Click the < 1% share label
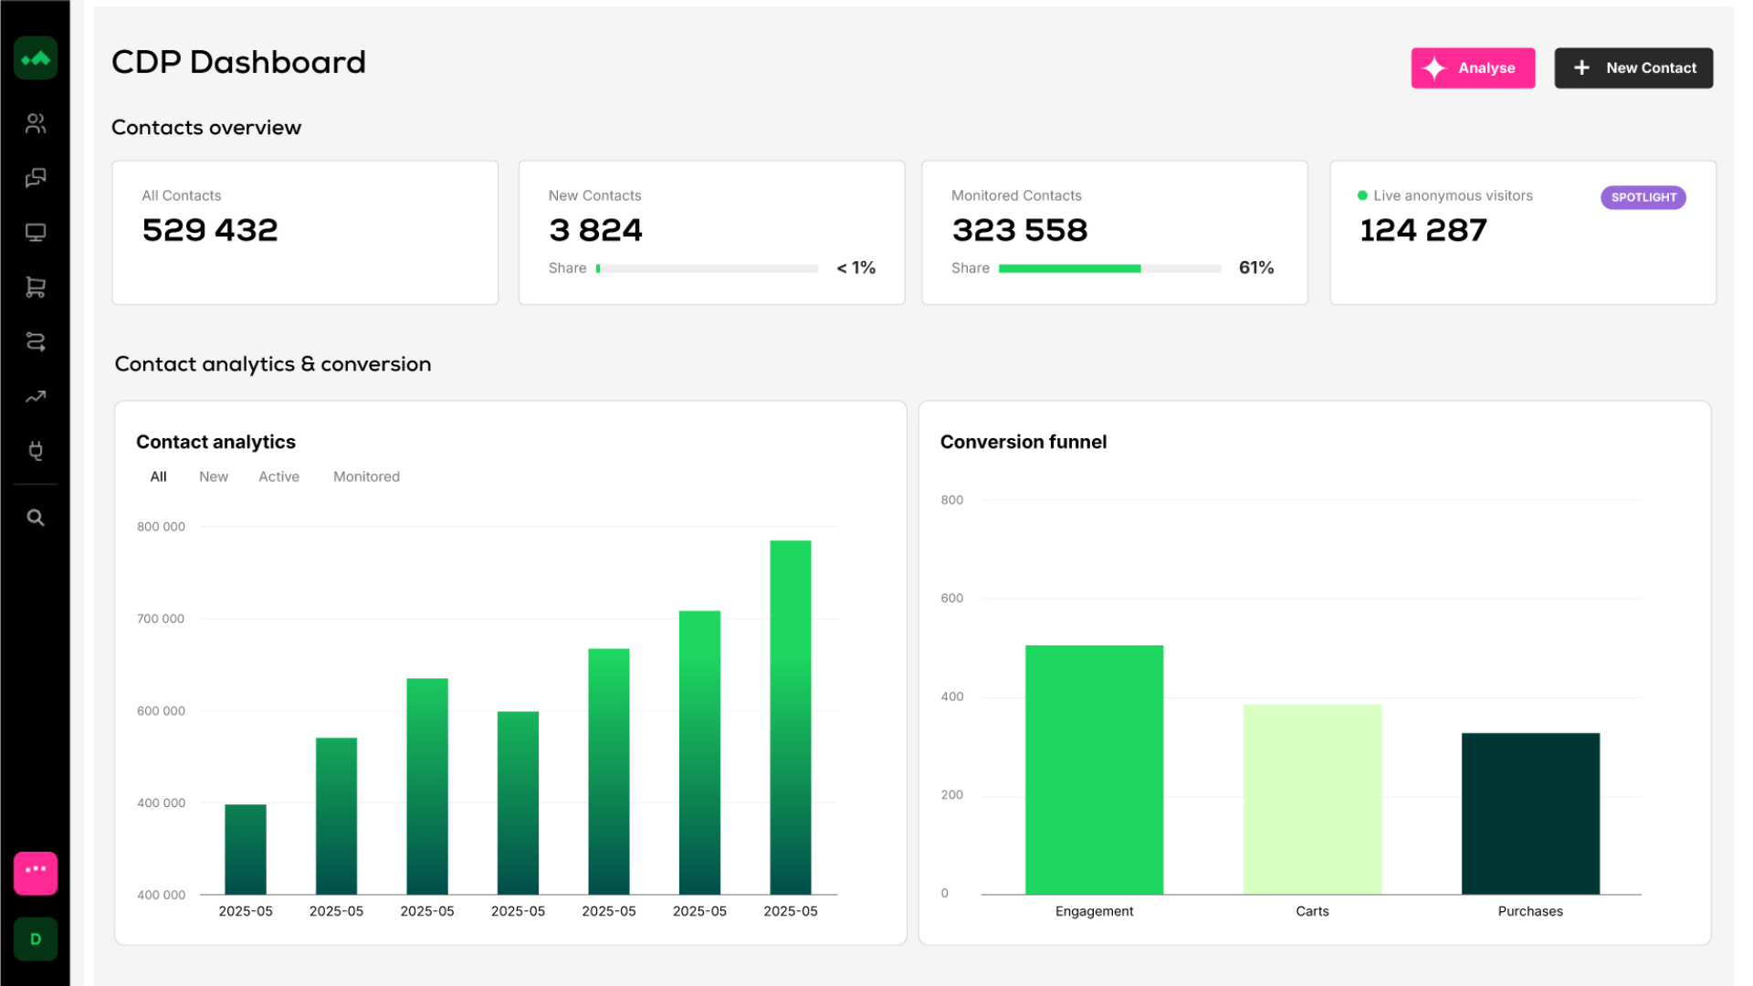 [x=856, y=267]
